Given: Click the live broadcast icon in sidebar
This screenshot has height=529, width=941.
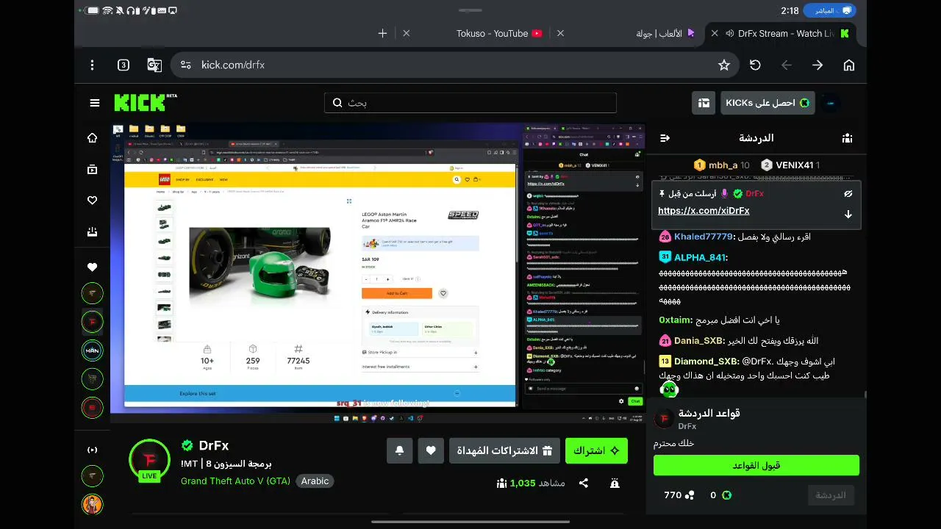Looking at the screenshot, I should pos(92,450).
